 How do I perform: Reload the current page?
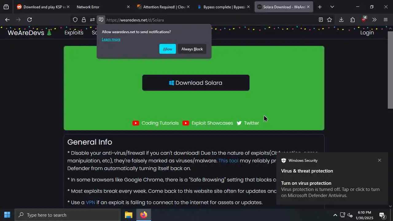tap(29, 20)
